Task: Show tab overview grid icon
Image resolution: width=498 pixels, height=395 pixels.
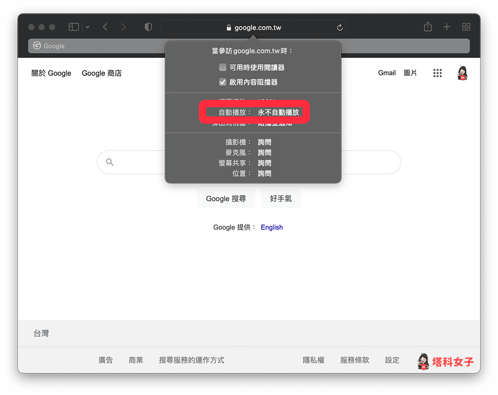Action: tap(466, 27)
